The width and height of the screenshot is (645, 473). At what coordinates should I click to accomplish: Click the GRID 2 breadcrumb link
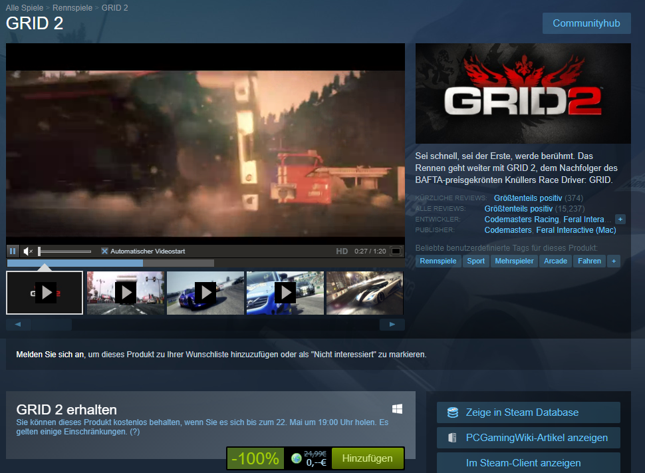coord(115,8)
